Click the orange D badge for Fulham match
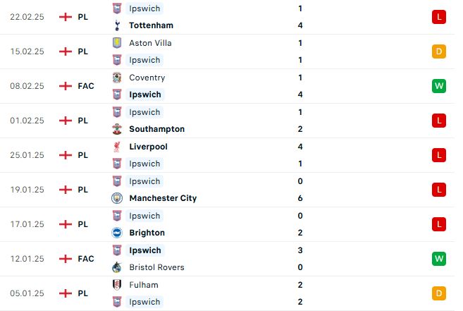Screen dimensions: 463x311 point(439,293)
